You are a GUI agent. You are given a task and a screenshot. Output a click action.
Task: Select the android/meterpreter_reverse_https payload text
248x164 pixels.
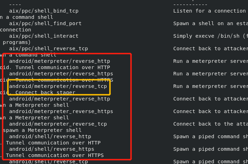click(x=61, y=111)
